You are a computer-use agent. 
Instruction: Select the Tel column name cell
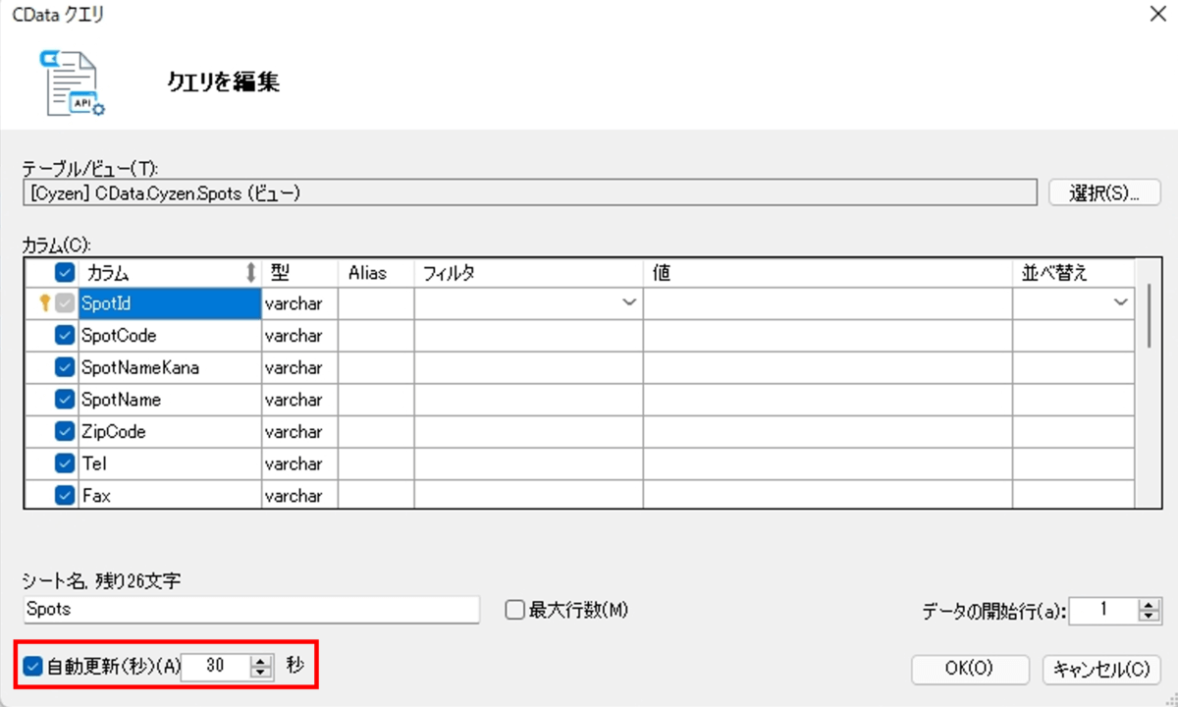[x=169, y=463]
